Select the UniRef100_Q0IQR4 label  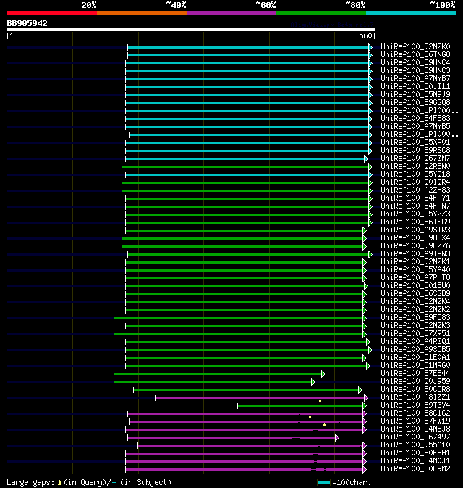415,182
